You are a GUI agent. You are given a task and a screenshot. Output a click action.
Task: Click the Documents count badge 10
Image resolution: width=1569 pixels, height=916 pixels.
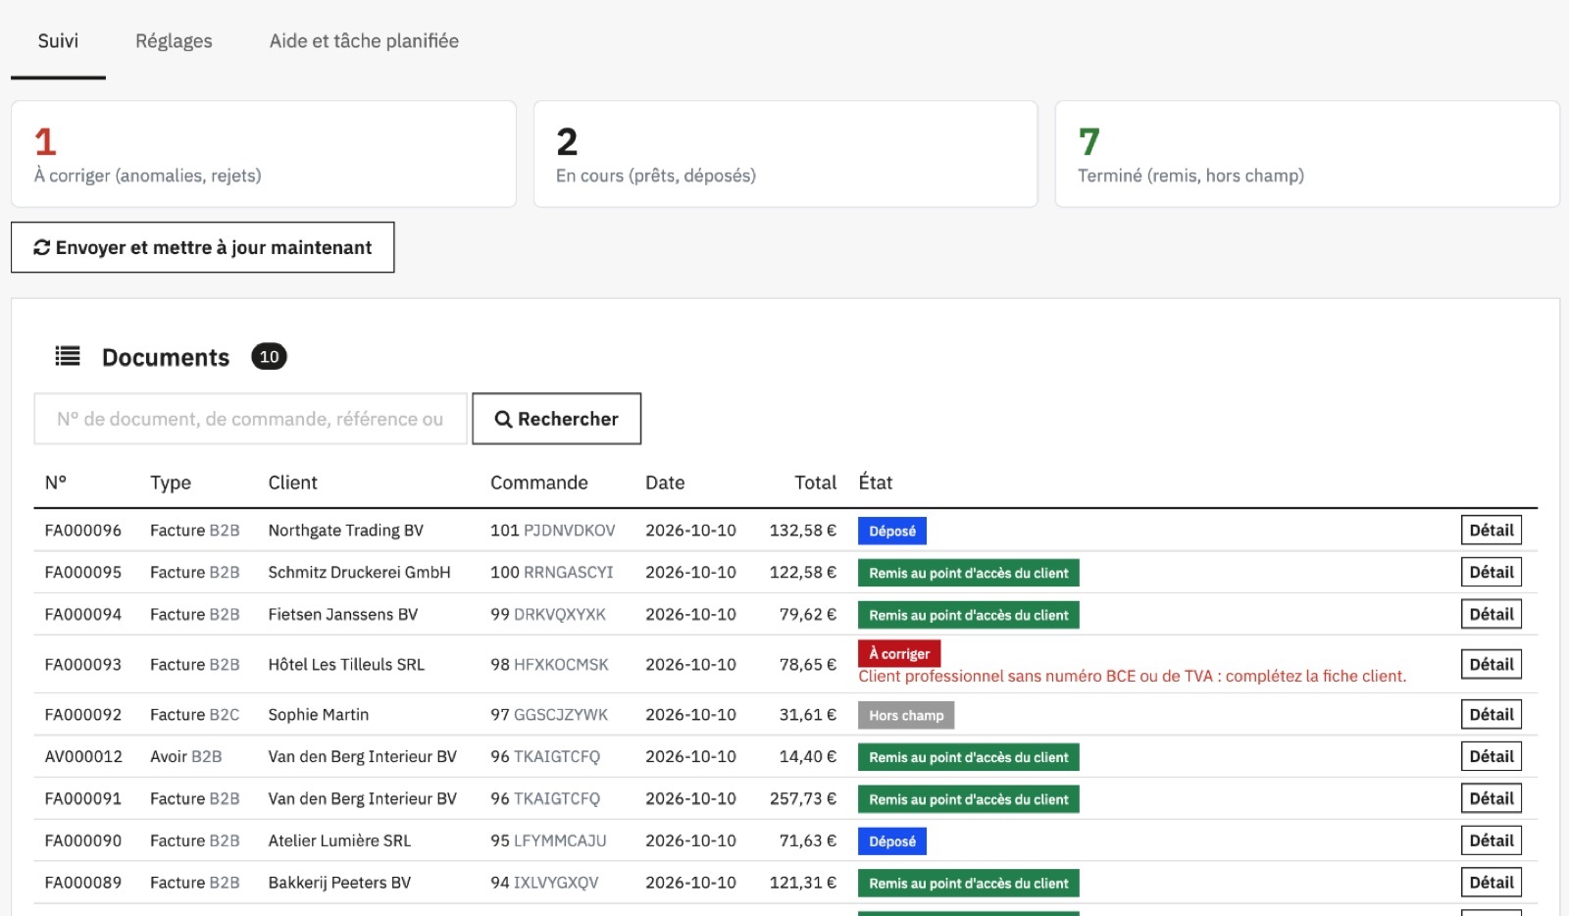pos(269,356)
